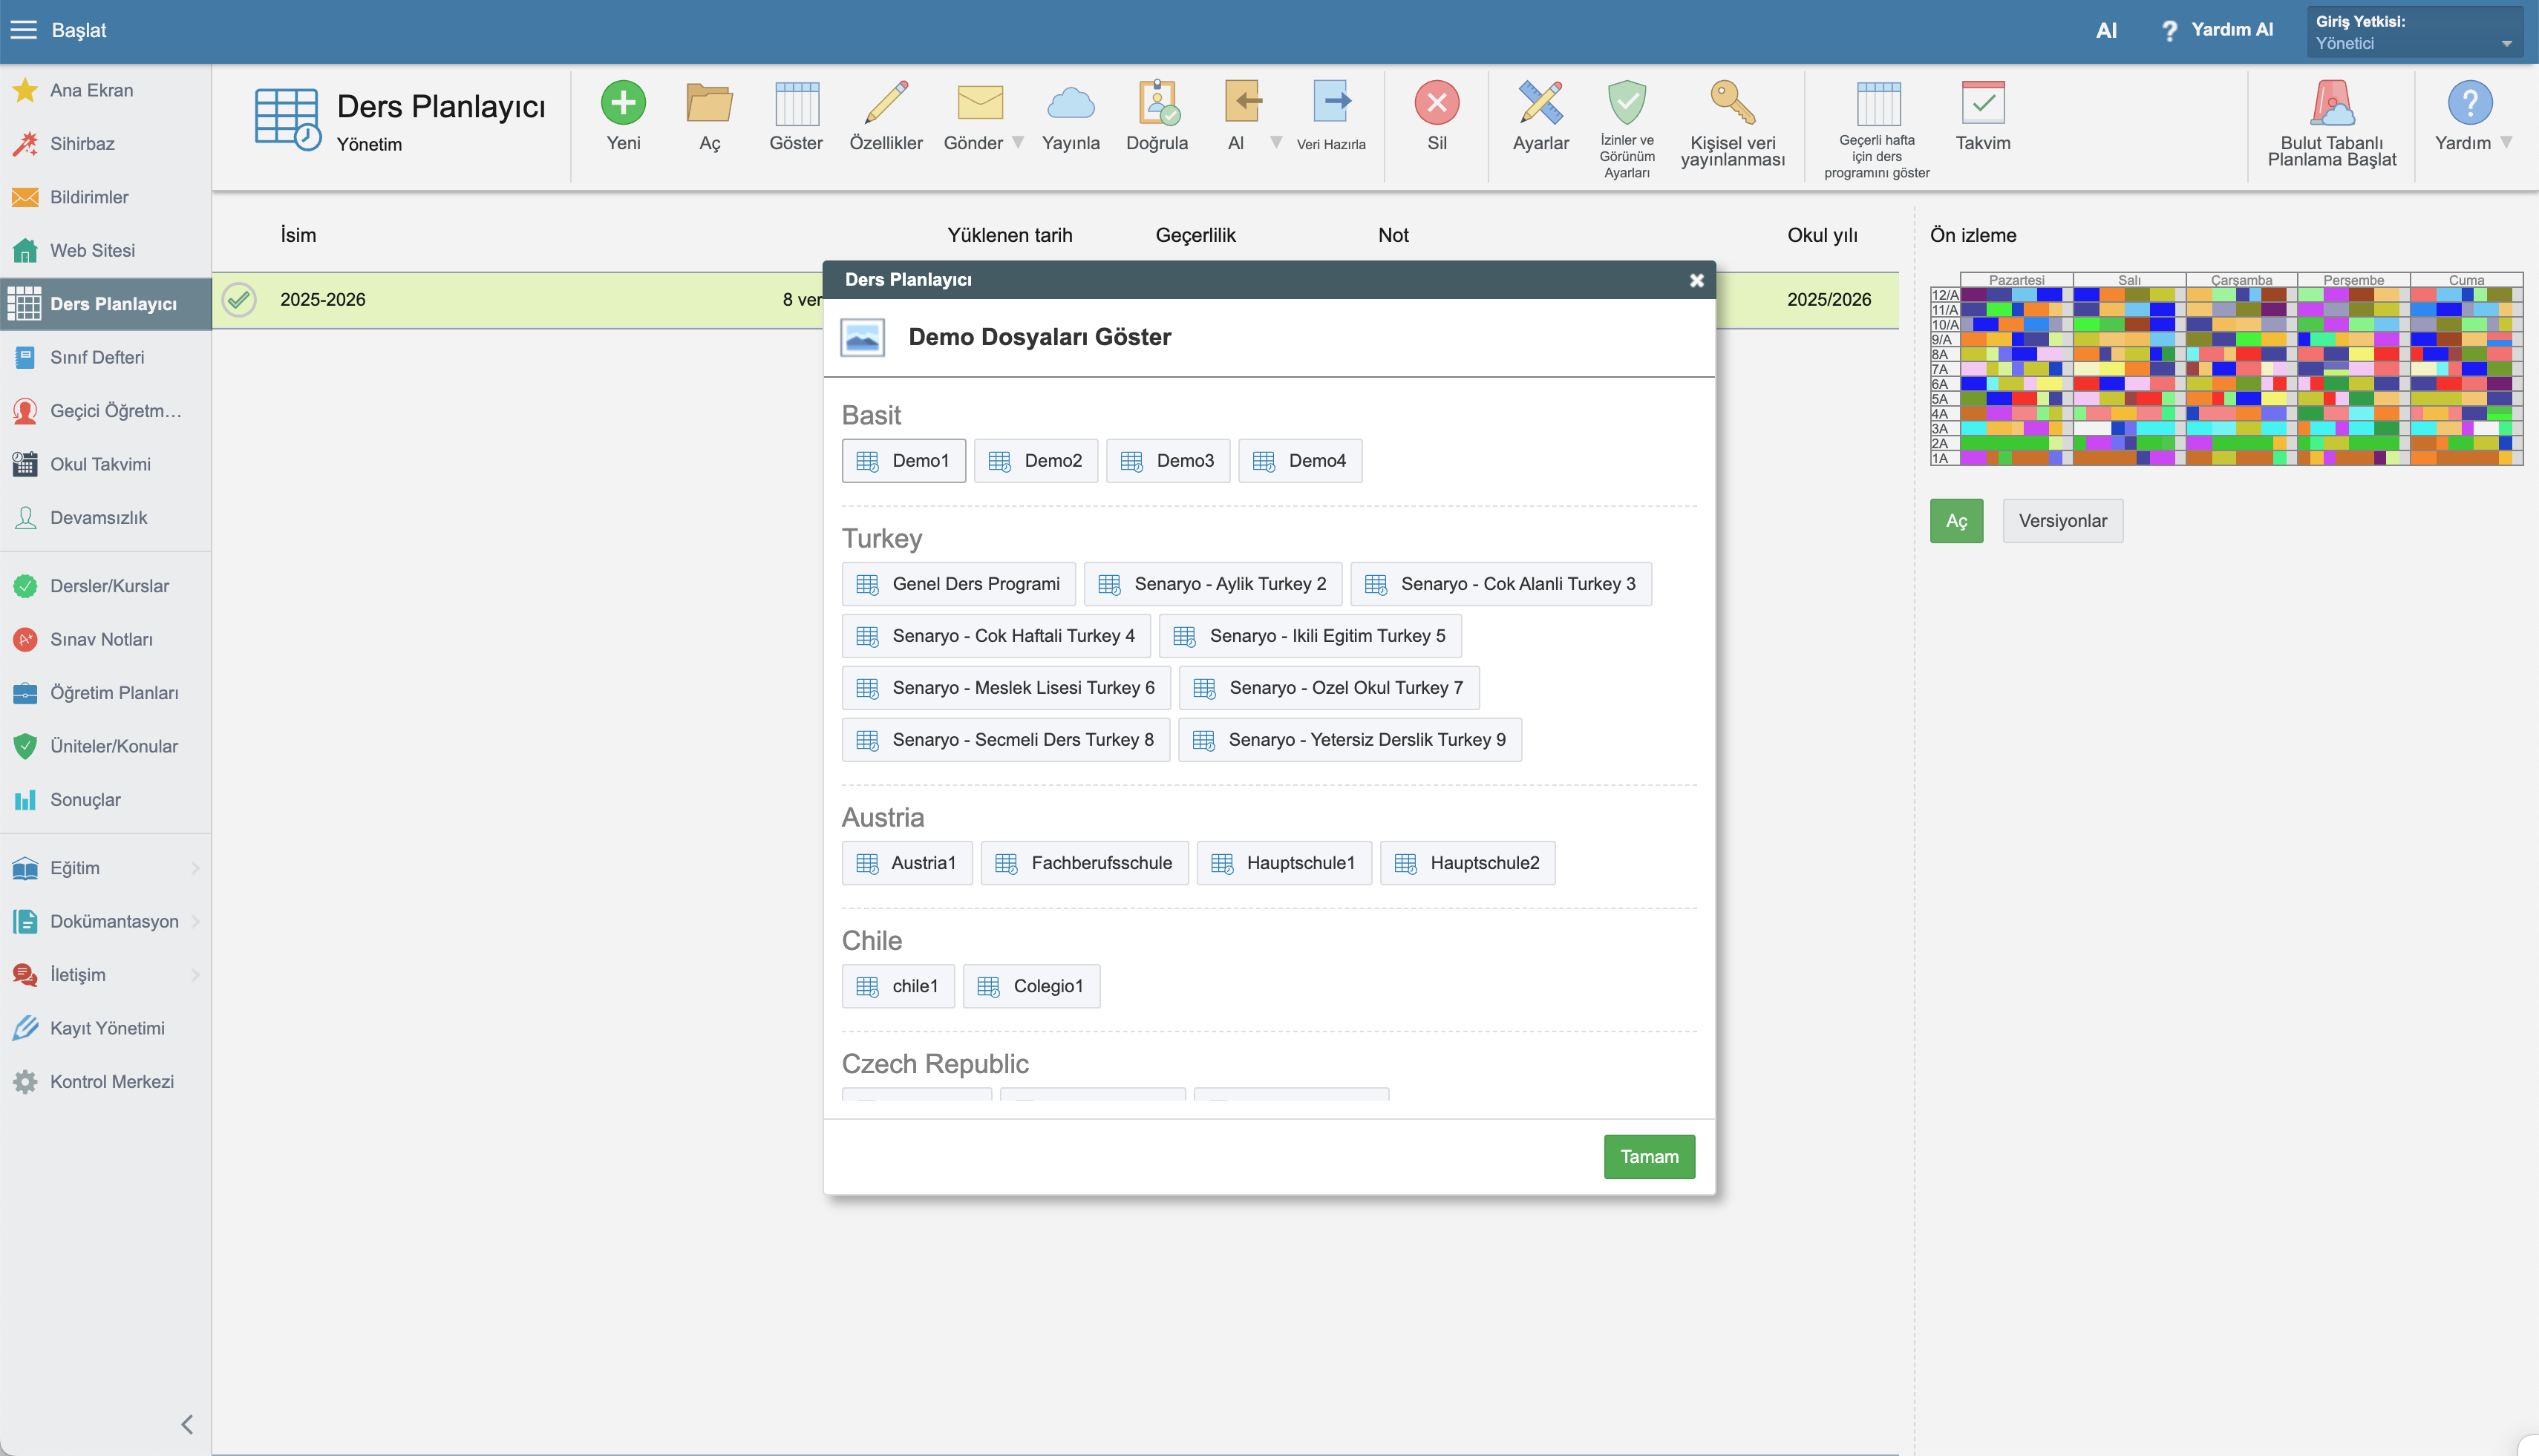Click the Versiyonlar button

coord(2062,521)
